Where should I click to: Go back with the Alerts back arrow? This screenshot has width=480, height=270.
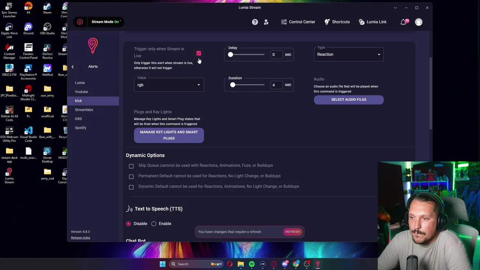(x=73, y=67)
